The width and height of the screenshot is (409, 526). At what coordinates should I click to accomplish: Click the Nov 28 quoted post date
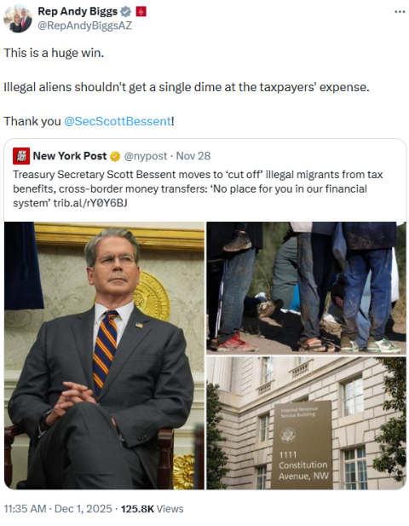pos(193,156)
